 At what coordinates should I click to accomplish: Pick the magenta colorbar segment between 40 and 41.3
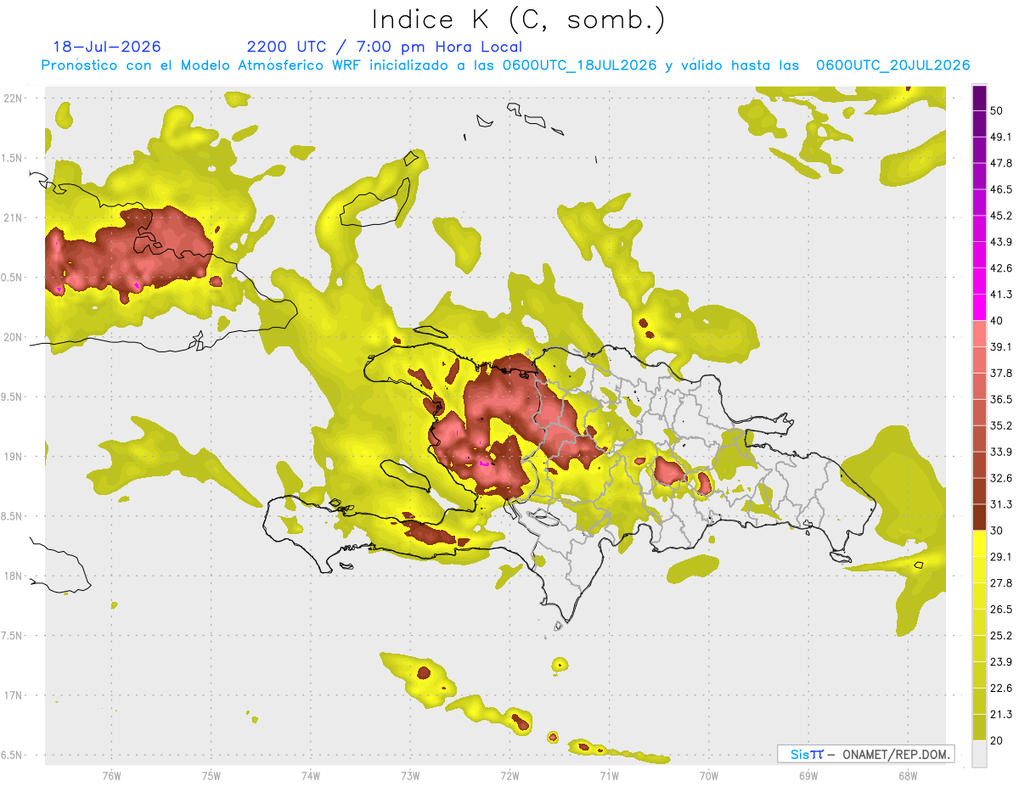(x=979, y=307)
